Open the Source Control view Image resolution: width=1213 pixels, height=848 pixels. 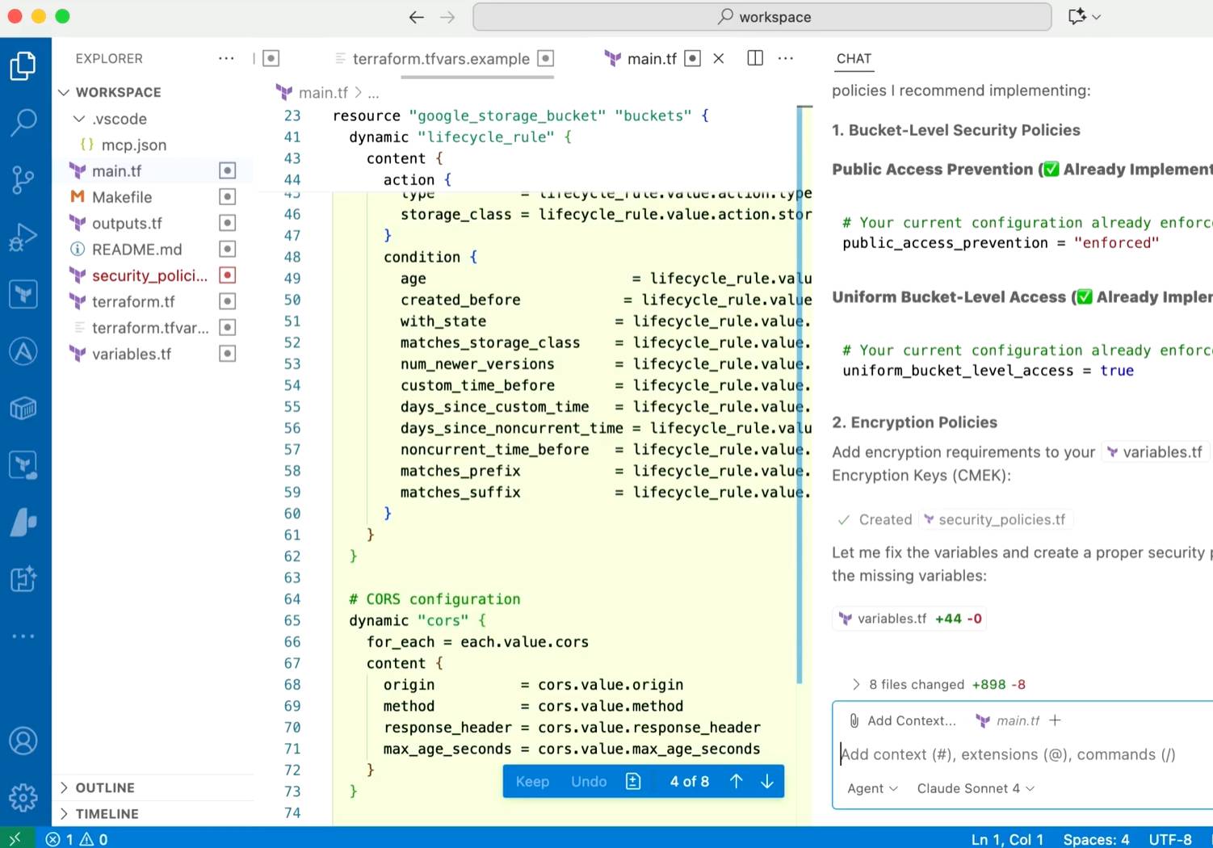click(x=23, y=179)
